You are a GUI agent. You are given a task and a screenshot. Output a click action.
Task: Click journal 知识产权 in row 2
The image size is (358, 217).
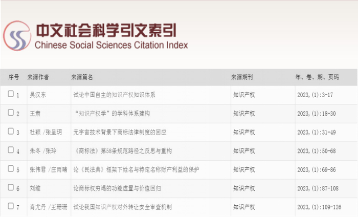point(244,114)
